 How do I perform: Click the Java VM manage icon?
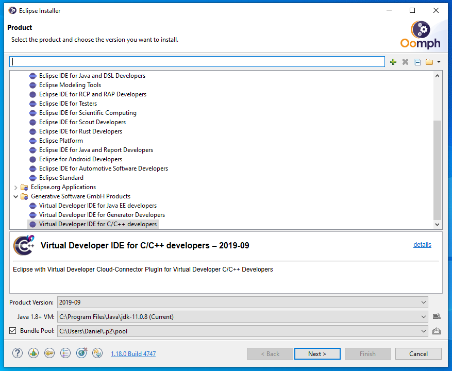click(437, 316)
